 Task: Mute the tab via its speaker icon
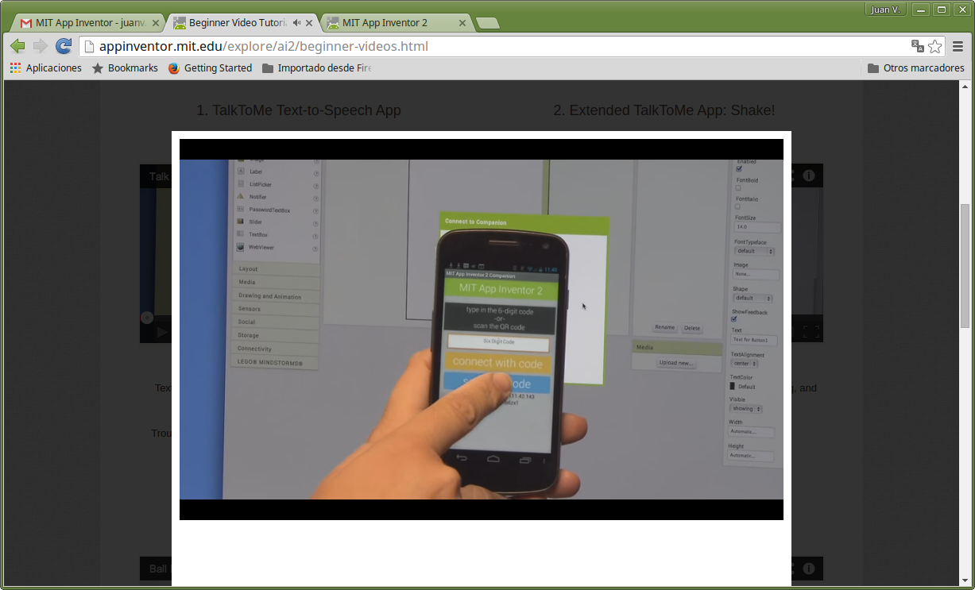(x=296, y=23)
